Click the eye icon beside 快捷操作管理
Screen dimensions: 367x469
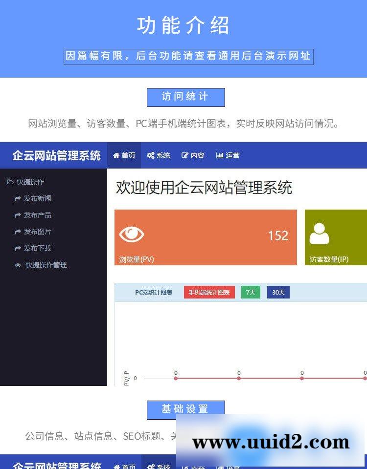coord(18,265)
